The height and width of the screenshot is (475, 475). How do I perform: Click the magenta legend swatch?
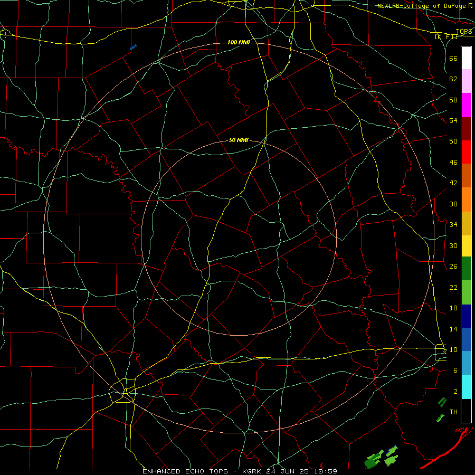tap(466, 105)
